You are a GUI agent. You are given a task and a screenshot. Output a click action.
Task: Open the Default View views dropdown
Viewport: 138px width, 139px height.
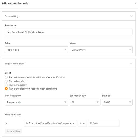(x=101, y=50)
